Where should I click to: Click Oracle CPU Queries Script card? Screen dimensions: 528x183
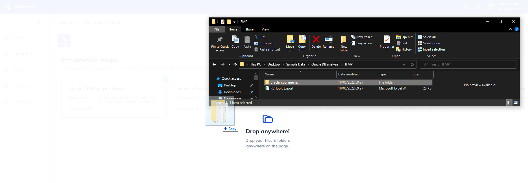[x=114, y=98]
